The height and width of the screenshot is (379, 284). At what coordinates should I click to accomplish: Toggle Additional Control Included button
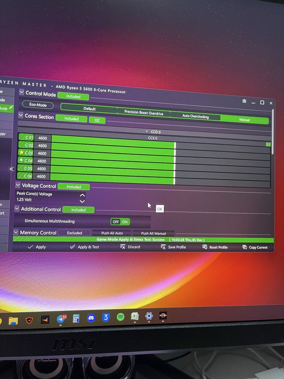click(x=78, y=210)
